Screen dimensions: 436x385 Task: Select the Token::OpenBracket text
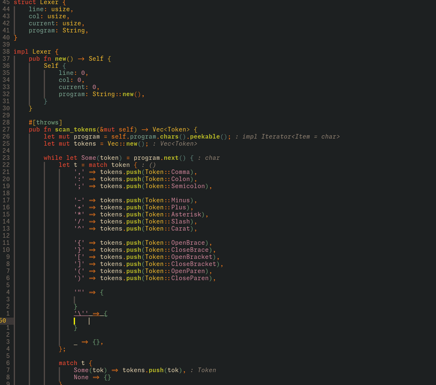point(179,257)
